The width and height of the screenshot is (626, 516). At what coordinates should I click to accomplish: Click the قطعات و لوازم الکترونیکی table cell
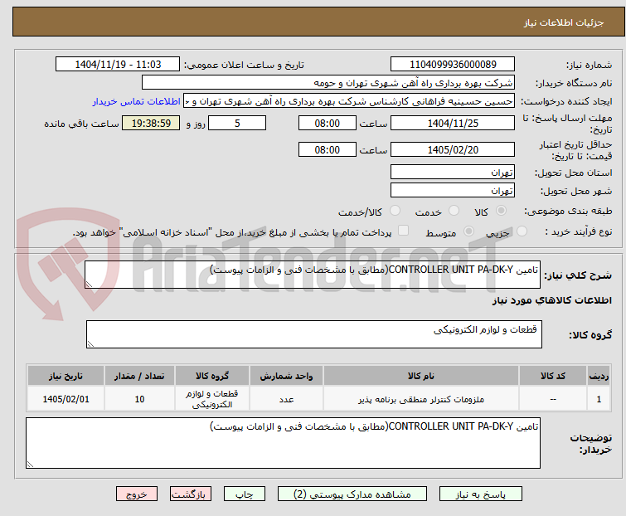(212, 399)
